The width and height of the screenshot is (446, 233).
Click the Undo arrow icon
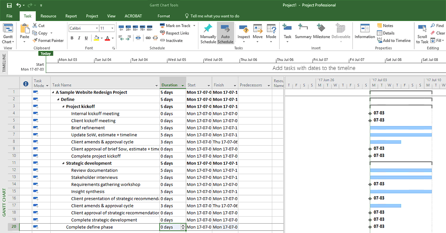[x=19, y=5]
